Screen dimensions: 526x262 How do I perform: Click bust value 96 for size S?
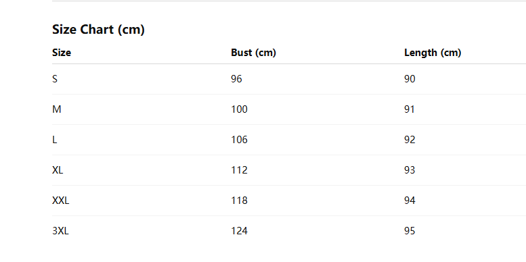click(236, 79)
